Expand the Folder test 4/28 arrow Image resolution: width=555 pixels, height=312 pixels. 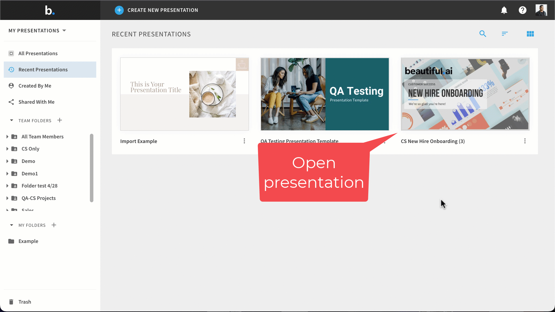7,186
